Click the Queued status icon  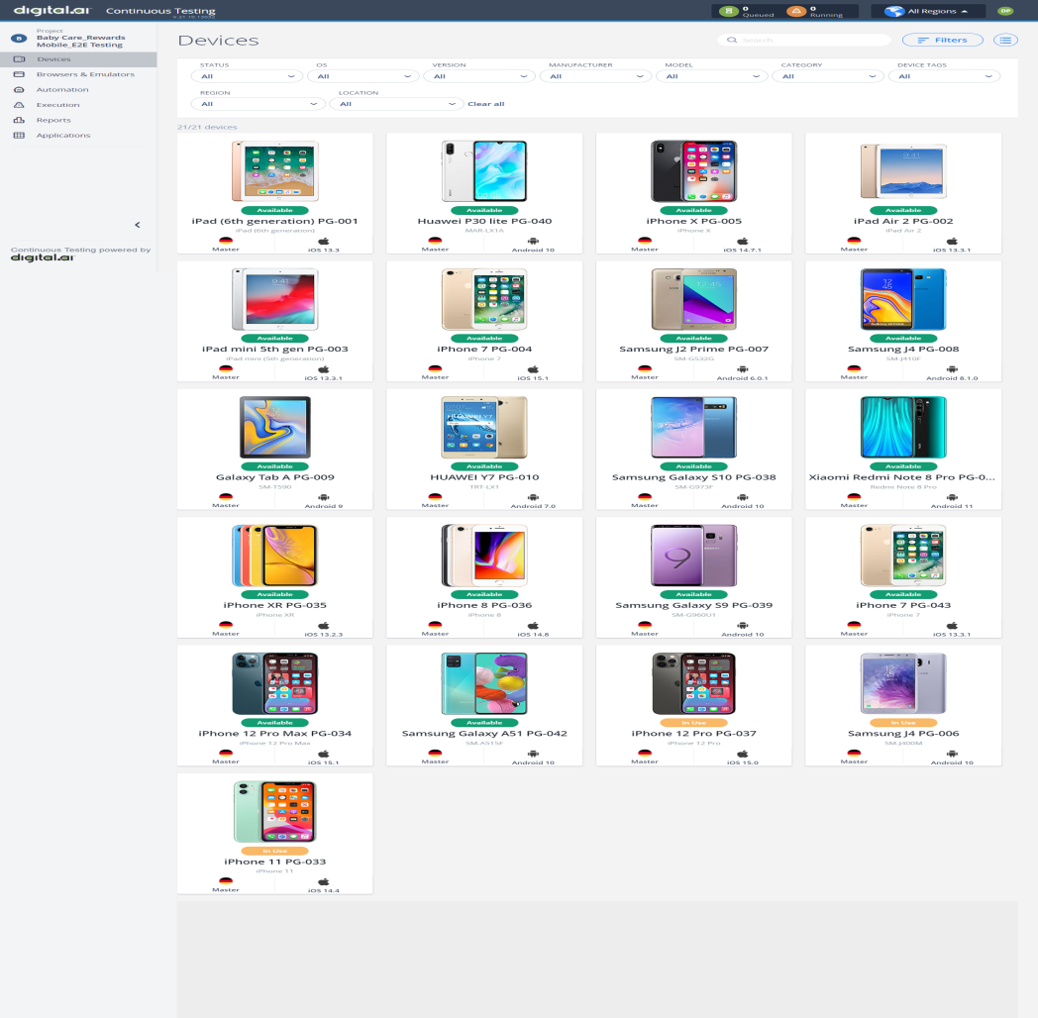click(x=729, y=11)
